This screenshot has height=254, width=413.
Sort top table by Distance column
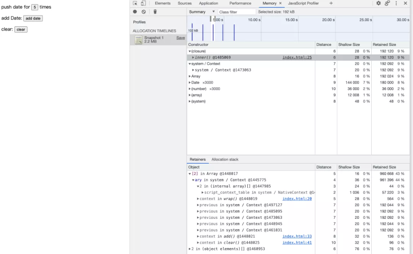point(326,44)
